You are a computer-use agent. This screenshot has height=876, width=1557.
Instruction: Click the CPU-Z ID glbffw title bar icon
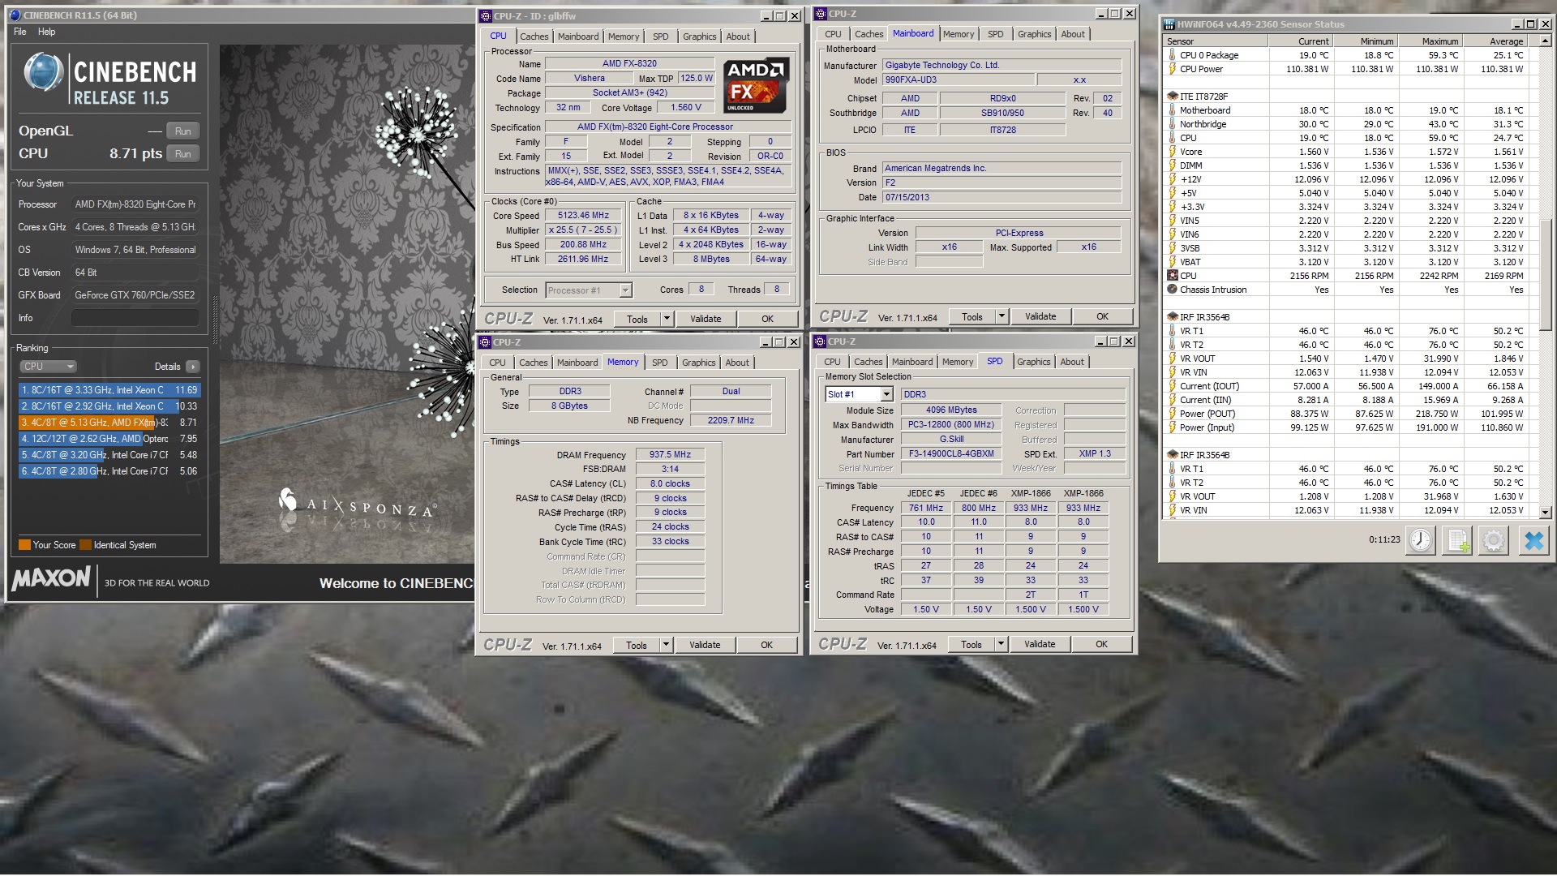click(485, 16)
